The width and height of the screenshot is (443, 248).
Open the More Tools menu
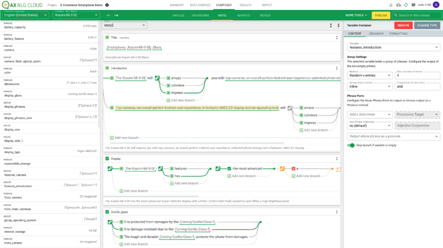tap(356, 15)
